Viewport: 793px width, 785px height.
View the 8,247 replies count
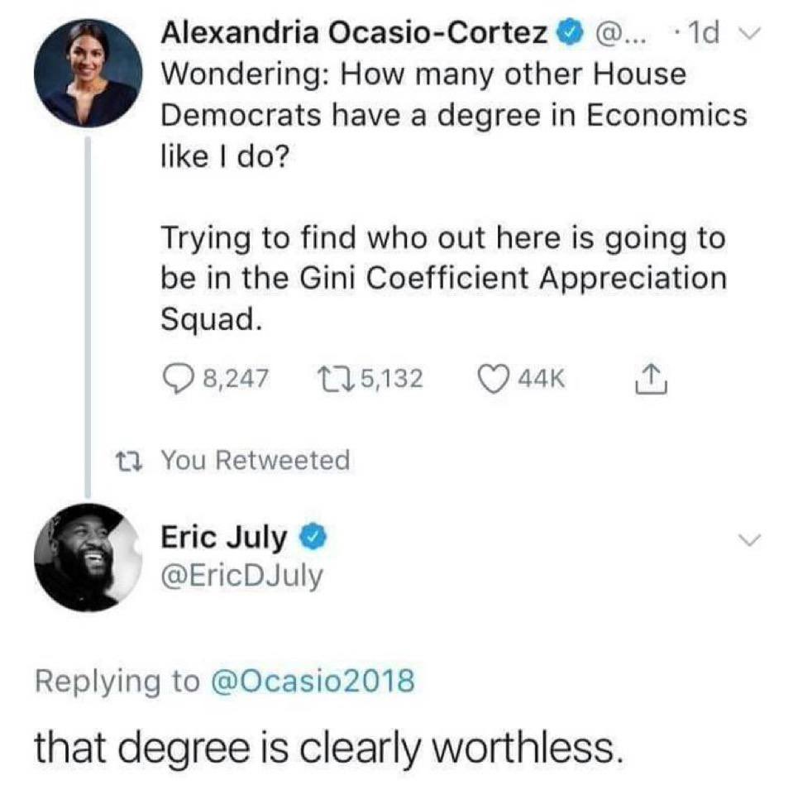coord(234,378)
